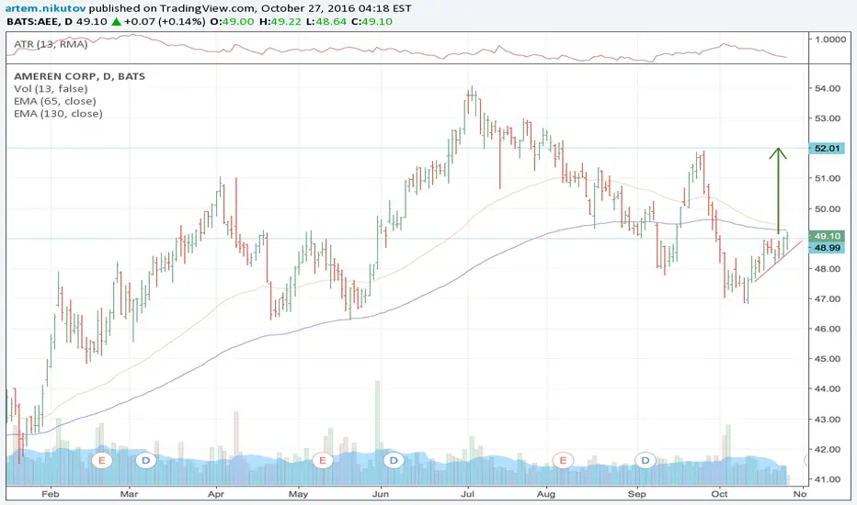The image size is (857, 505).
Task: Click the 47.00 price axis label
Action: click(828, 299)
